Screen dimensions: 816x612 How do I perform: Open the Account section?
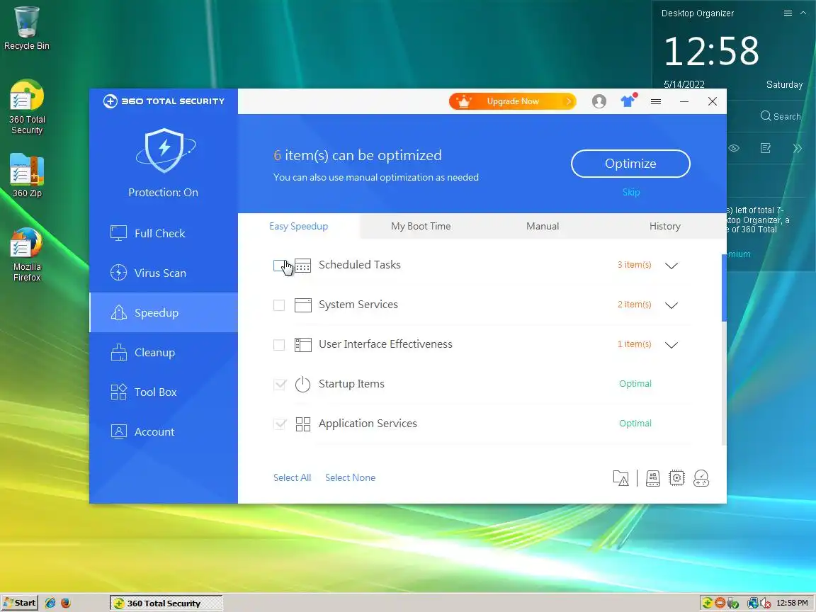pos(164,431)
